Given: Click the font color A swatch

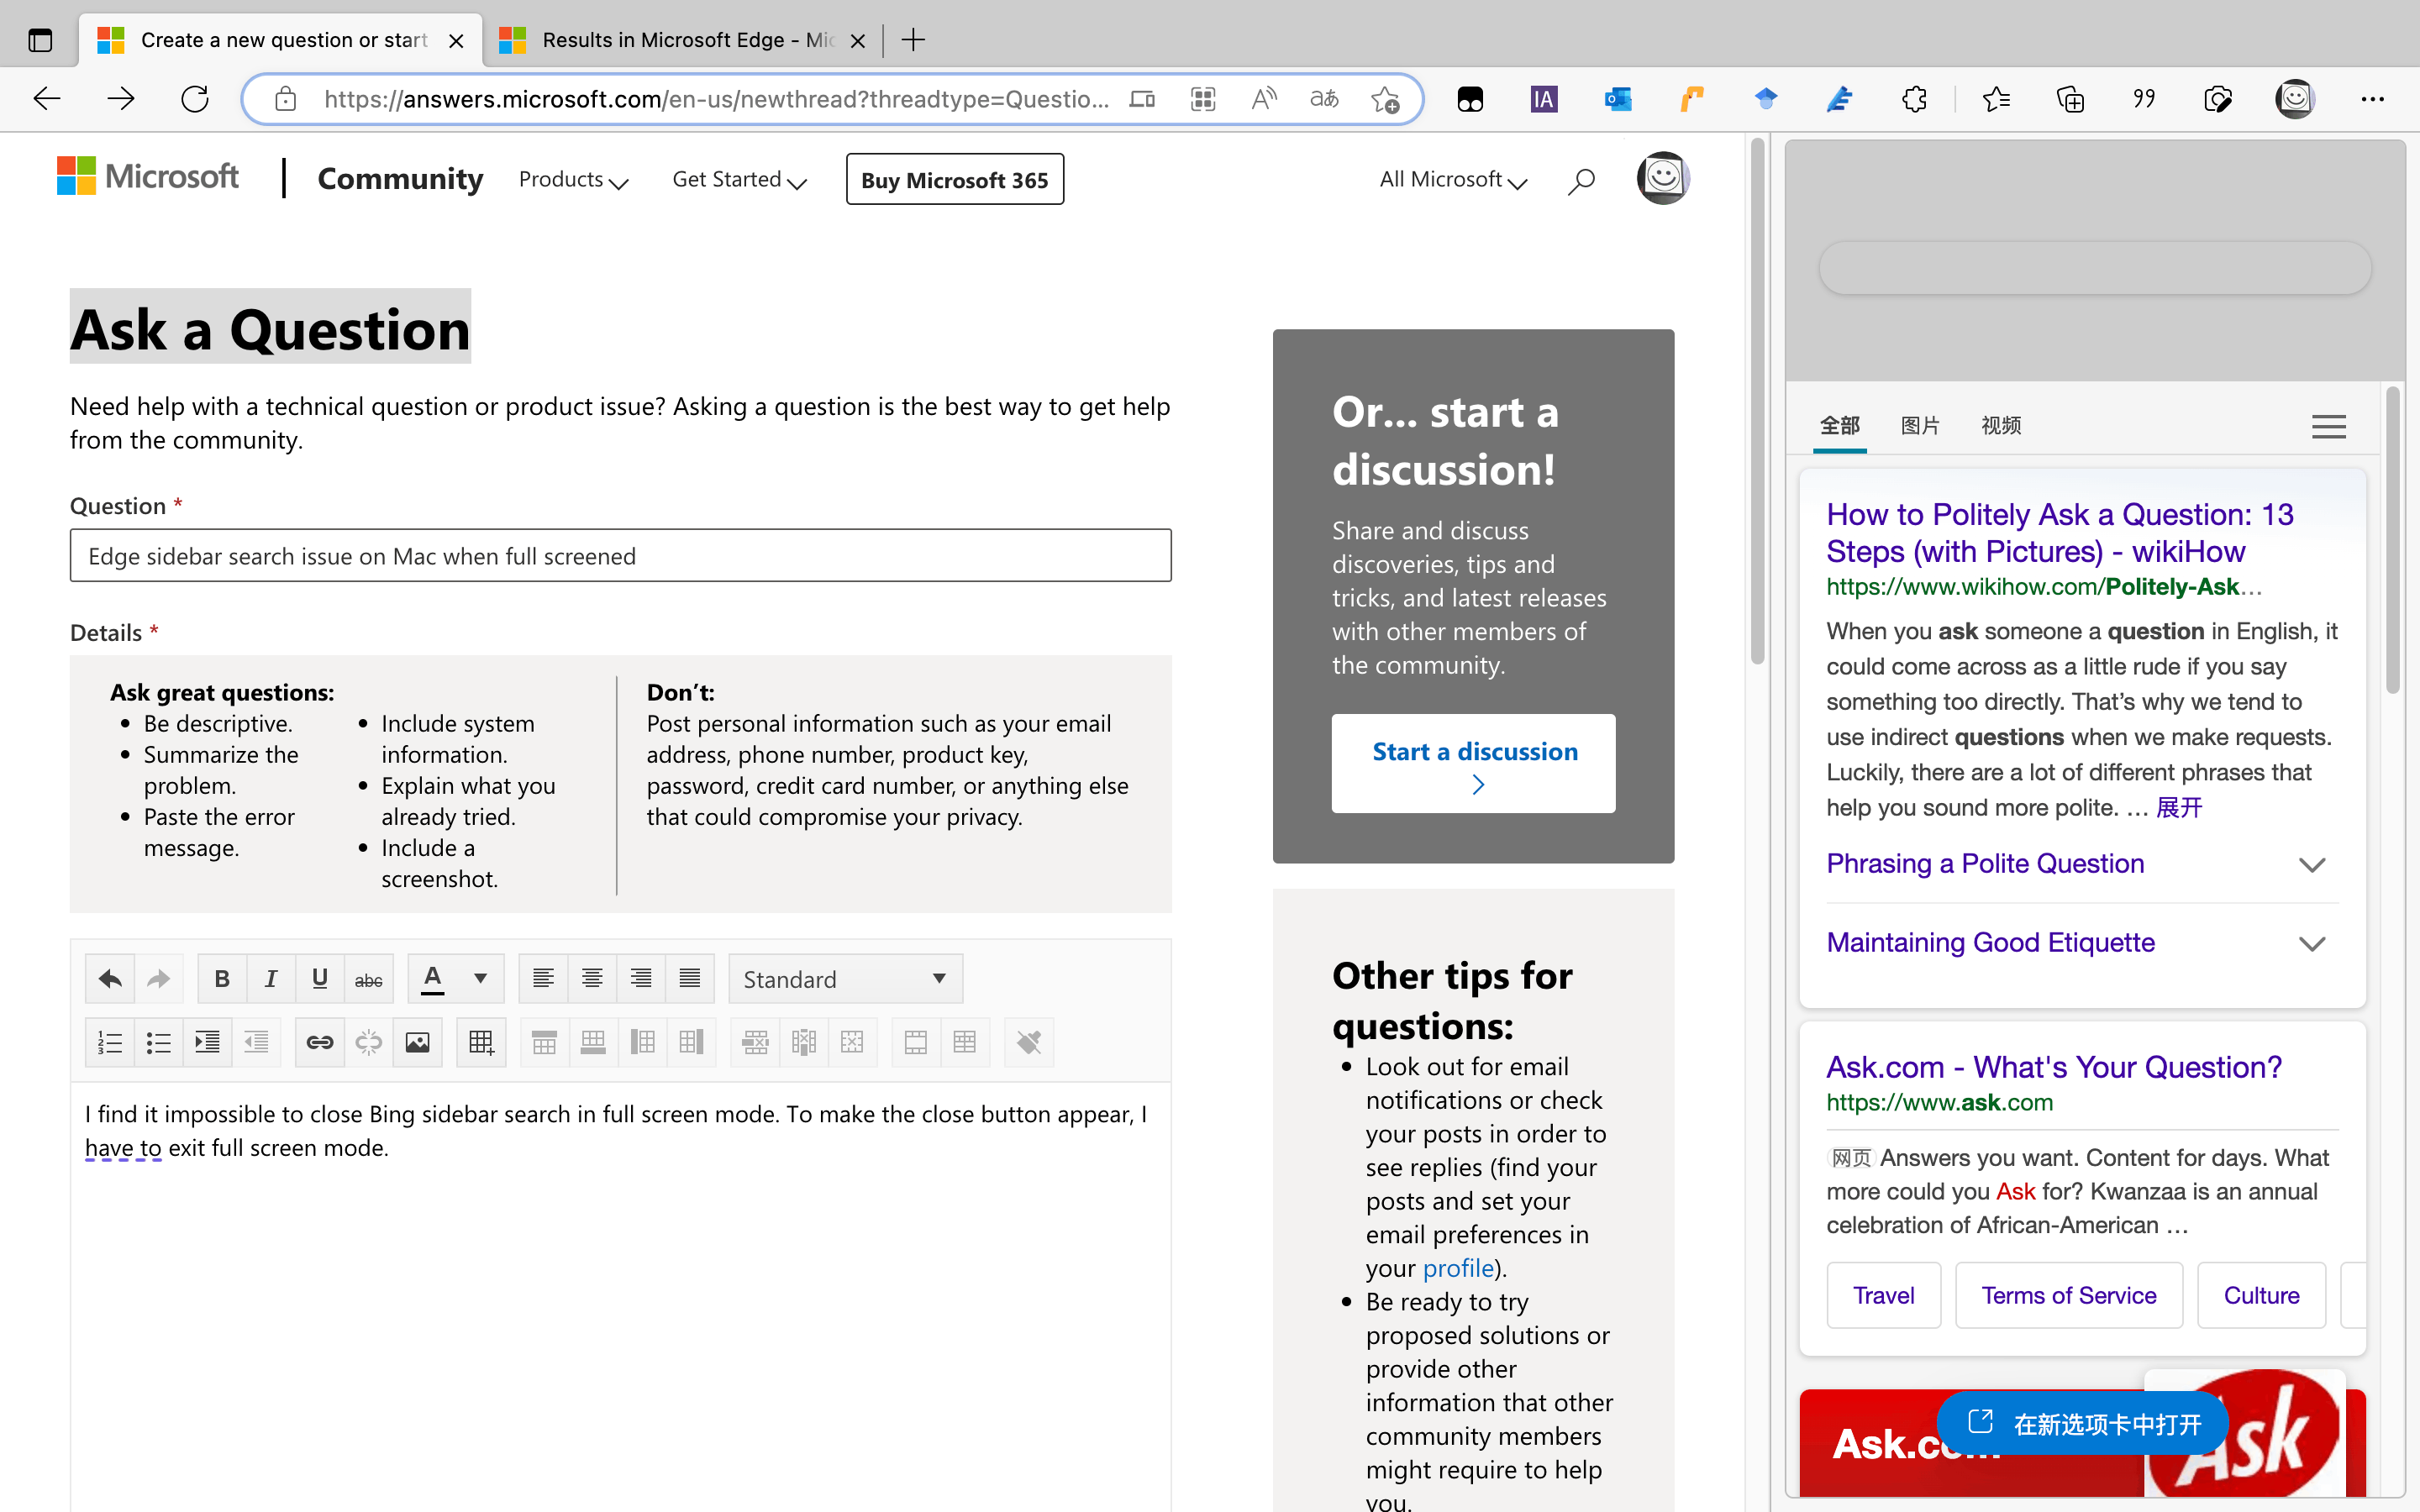Looking at the screenshot, I should [x=432, y=979].
